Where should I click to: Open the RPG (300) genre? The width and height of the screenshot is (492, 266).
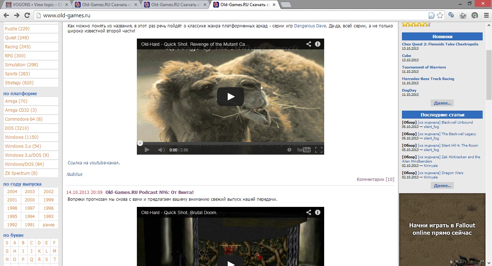coord(31,56)
